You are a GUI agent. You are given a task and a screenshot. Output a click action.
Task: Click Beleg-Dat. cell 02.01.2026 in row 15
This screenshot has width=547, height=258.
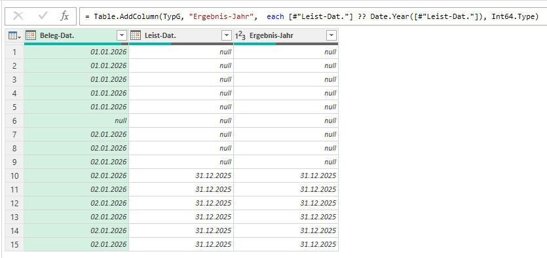pyautogui.click(x=77, y=244)
